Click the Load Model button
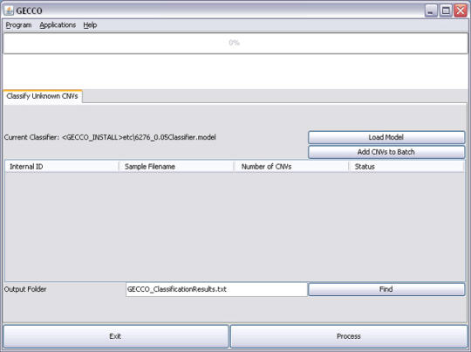The width and height of the screenshot is (471, 352). pyautogui.click(x=386, y=137)
